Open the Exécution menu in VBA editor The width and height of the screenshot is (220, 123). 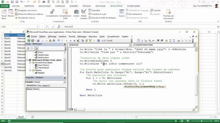coord(93,37)
